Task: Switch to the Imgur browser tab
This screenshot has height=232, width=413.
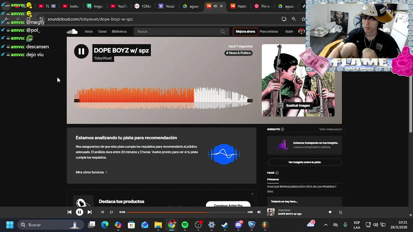Action: click(x=95, y=6)
